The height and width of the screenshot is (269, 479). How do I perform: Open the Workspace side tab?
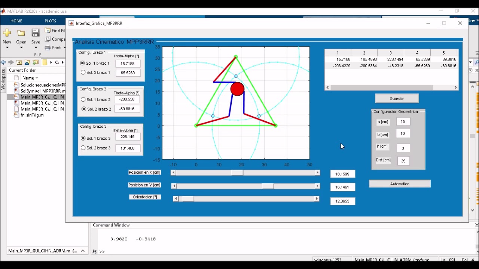pyautogui.click(x=3, y=79)
